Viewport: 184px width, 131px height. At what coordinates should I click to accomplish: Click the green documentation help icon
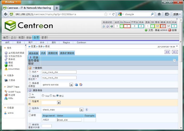point(146,30)
